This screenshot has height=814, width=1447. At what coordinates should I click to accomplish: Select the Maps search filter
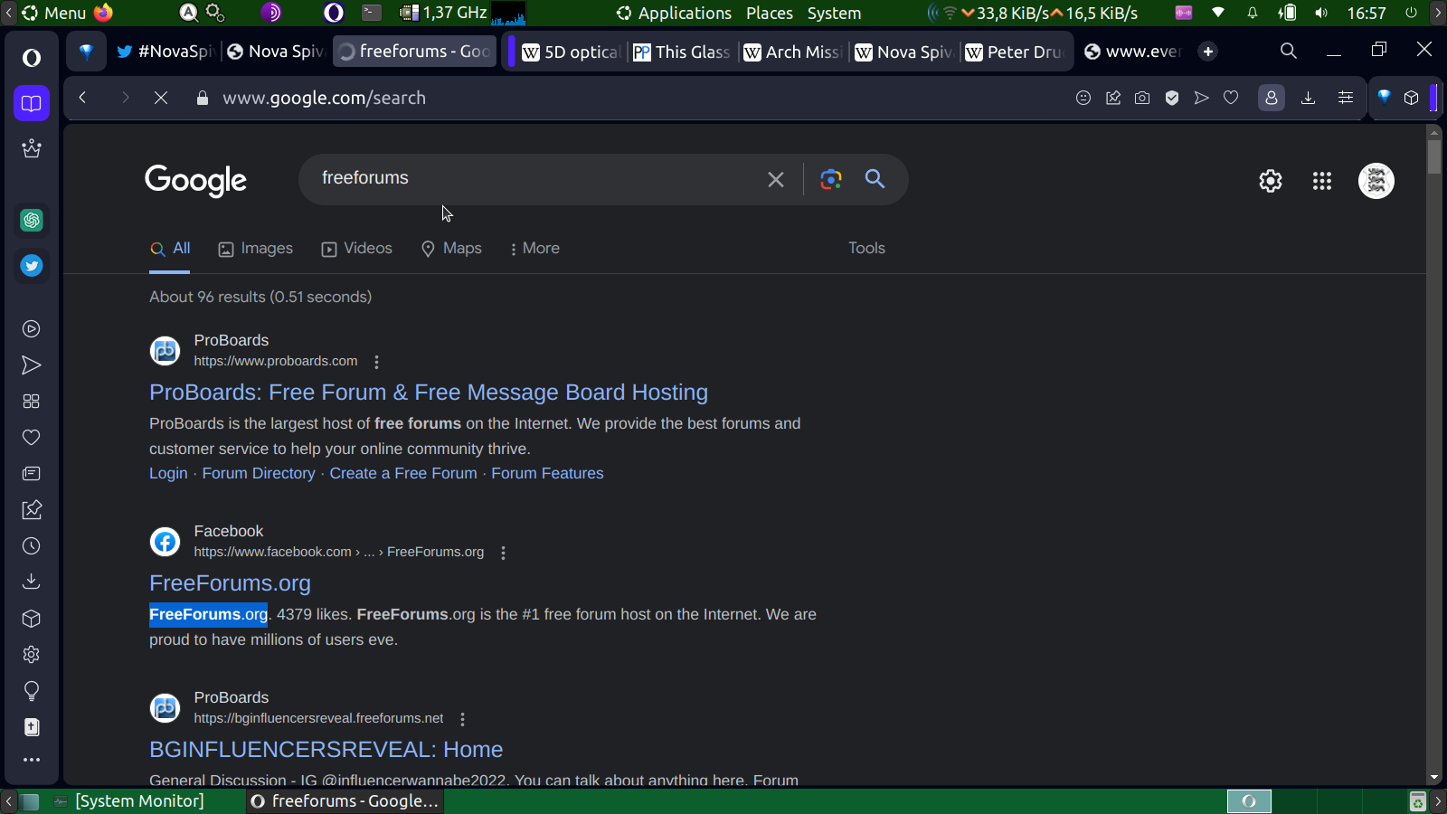(451, 249)
